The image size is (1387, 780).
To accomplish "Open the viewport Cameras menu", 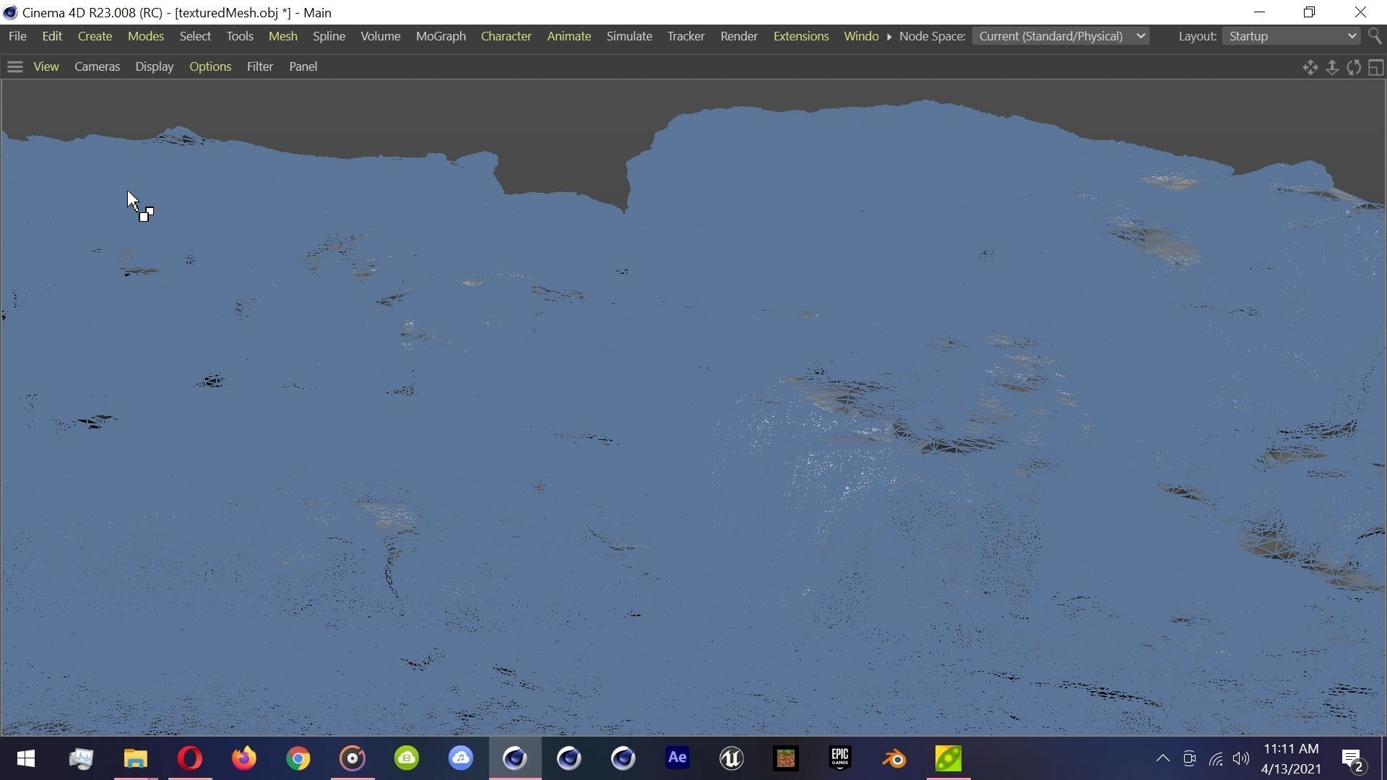I will coord(97,66).
